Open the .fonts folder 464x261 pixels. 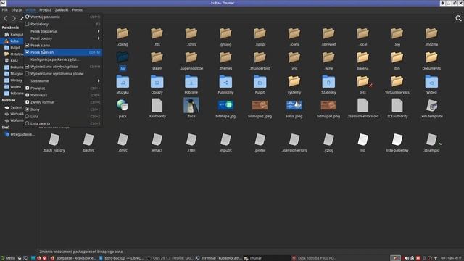pyautogui.click(x=191, y=37)
